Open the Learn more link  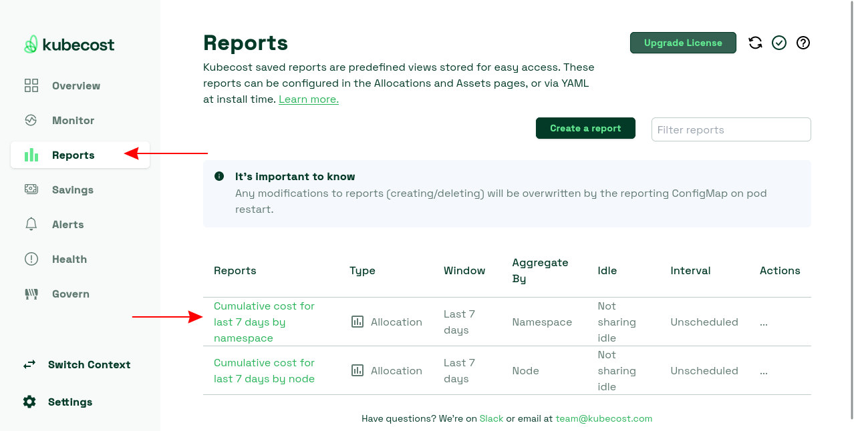[x=309, y=99]
